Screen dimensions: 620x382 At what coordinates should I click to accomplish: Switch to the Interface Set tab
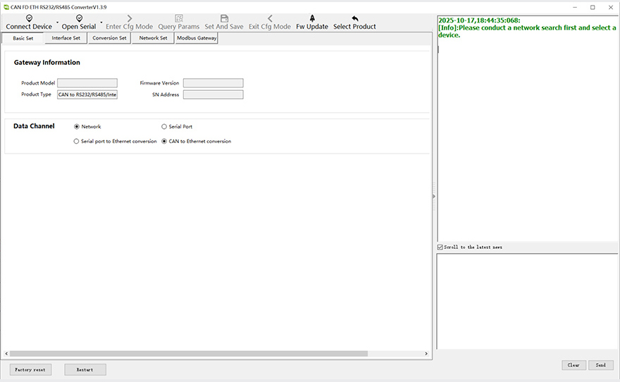point(66,38)
